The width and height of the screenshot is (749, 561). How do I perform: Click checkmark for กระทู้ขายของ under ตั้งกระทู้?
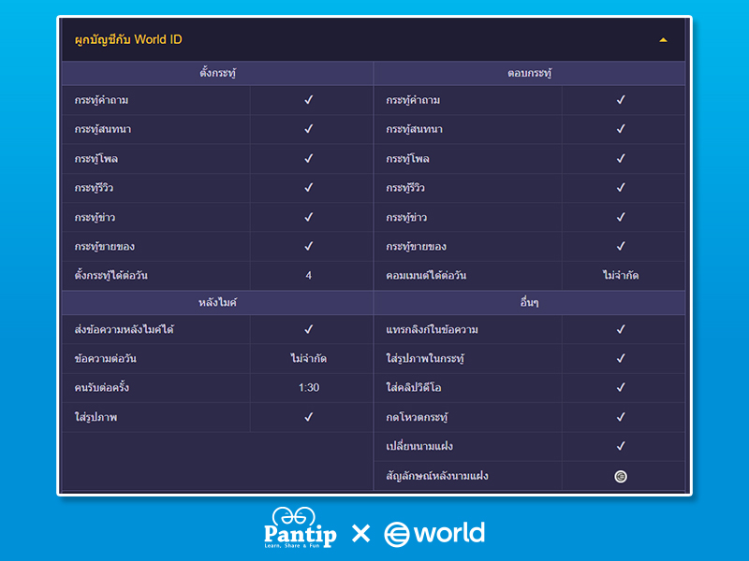(x=308, y=246)
